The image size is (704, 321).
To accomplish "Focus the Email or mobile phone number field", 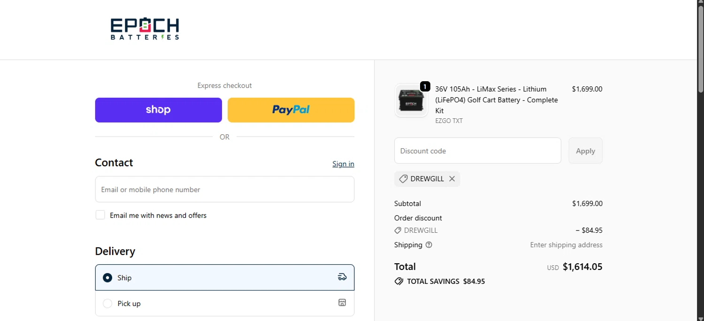I will click(x=225, y=189).
